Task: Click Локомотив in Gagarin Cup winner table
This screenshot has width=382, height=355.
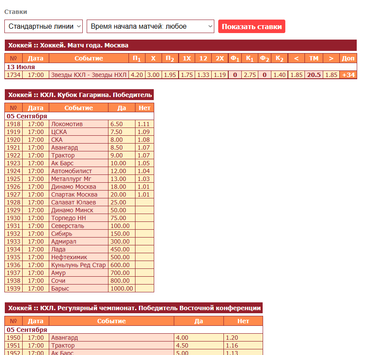Action: pos(78,124)
